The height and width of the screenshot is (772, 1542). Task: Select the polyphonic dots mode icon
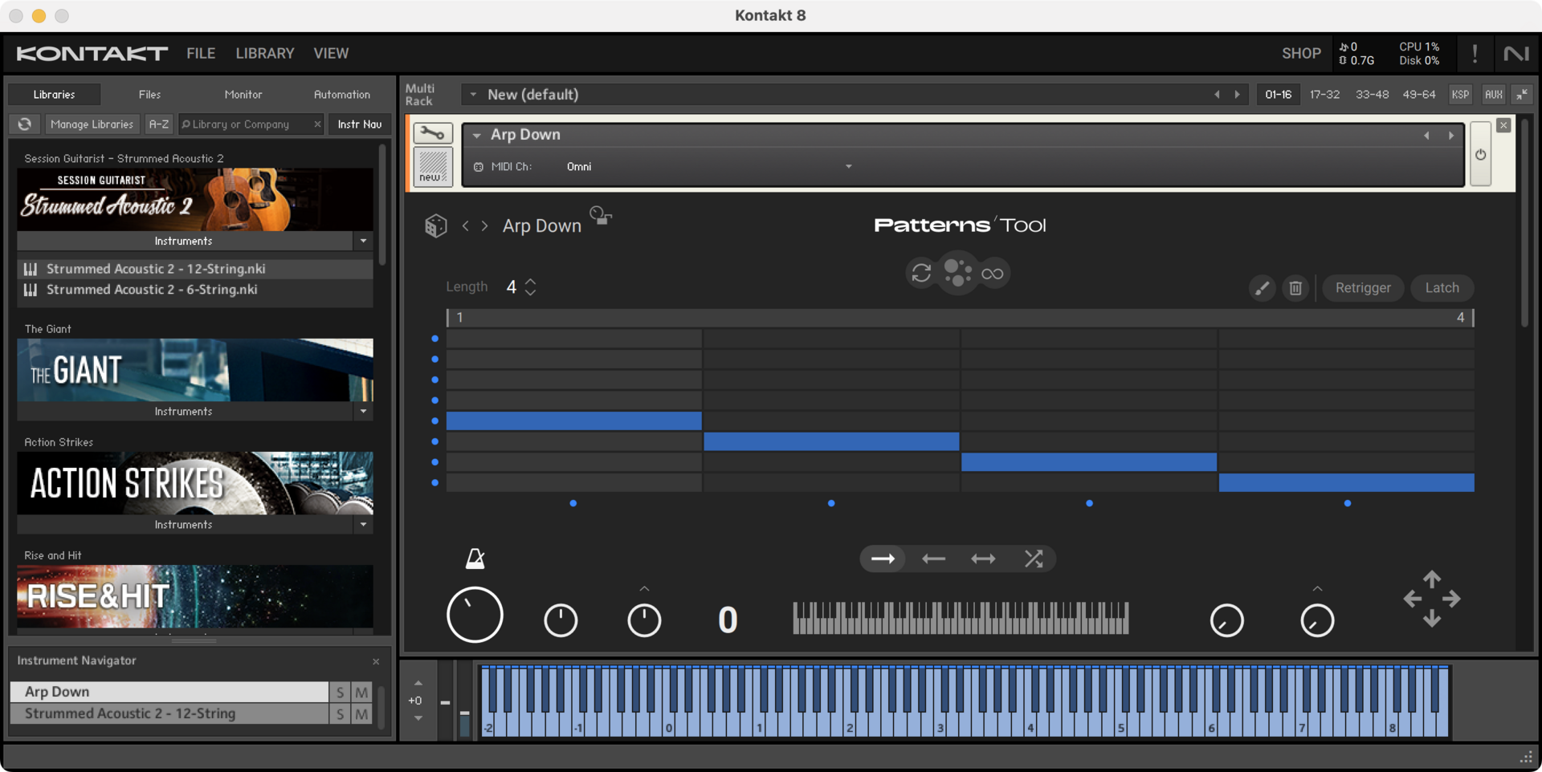pos(957,273)
